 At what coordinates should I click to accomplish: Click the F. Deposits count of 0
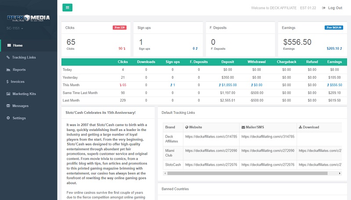coord(213,42)
